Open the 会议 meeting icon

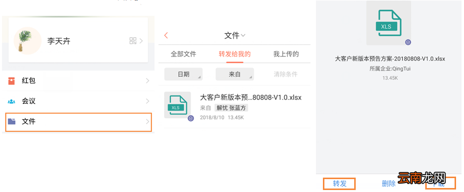tap(11, 101)
